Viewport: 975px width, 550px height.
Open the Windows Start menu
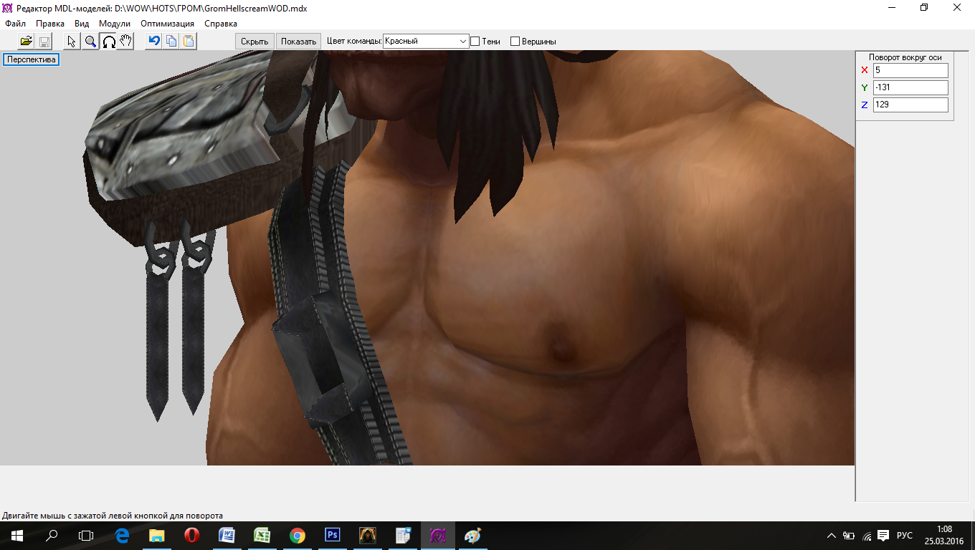click(17, 536)
